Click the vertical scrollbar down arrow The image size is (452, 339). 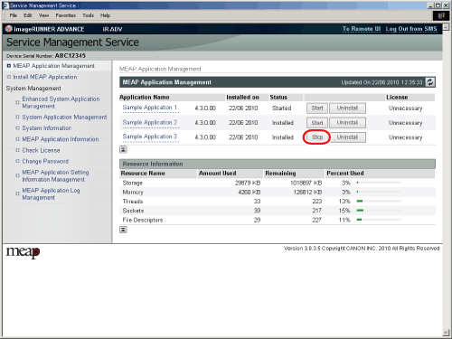tap(446, 333)
